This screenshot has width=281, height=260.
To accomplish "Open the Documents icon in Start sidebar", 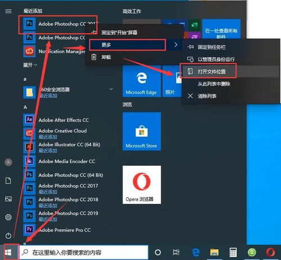I will tap(8, 181).
